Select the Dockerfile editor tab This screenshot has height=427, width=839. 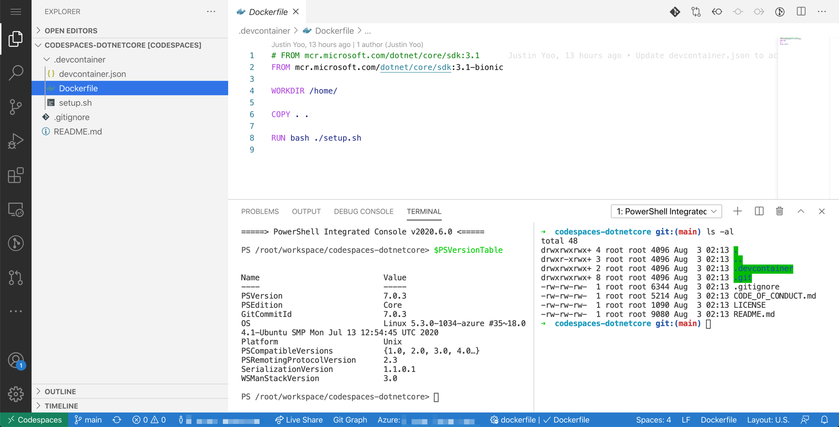267,12
